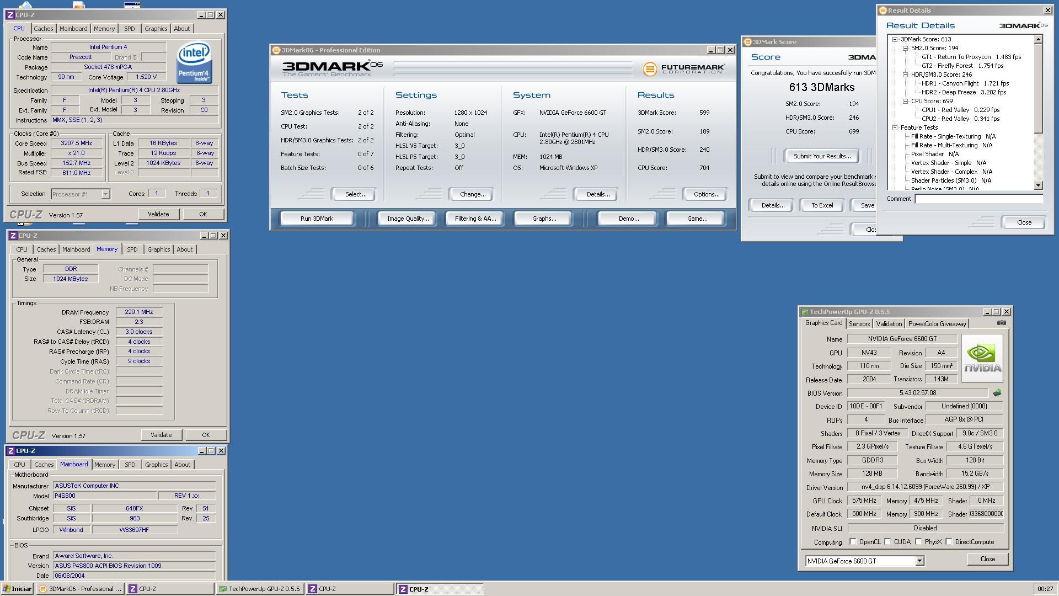This screenshot has width=1059, height=596.
Task: Open the Processor #1 selection dropdown
Action: pyautogui.click(x=105, y=194)
